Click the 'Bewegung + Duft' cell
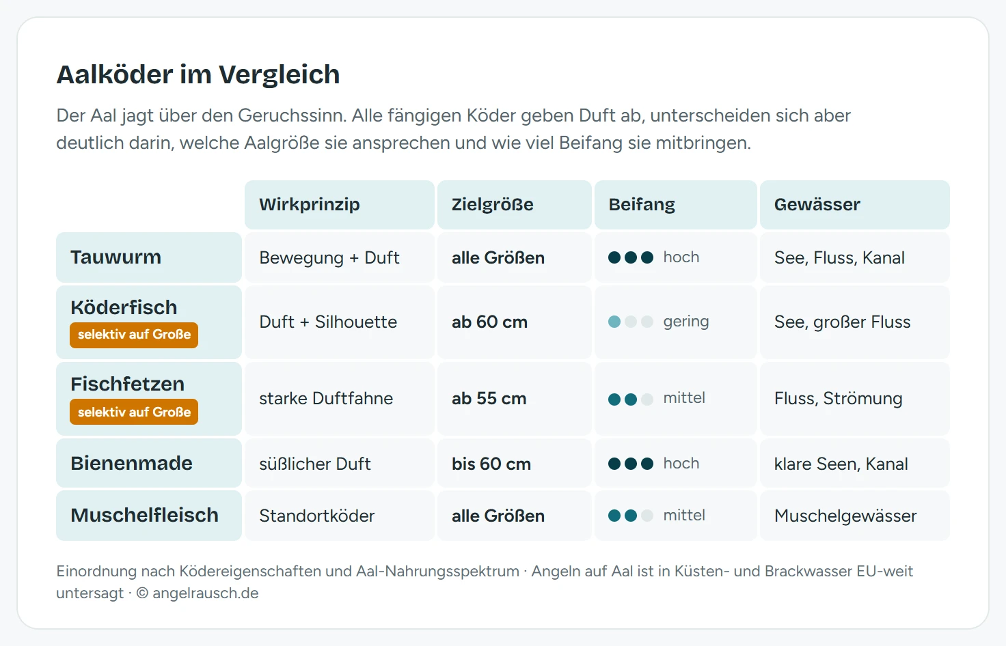Screen dimensions: 1006x646 [x=340, y=257]
